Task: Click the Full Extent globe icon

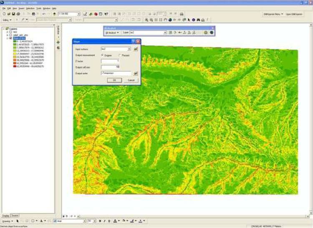Action: click(x=170, y=20)
